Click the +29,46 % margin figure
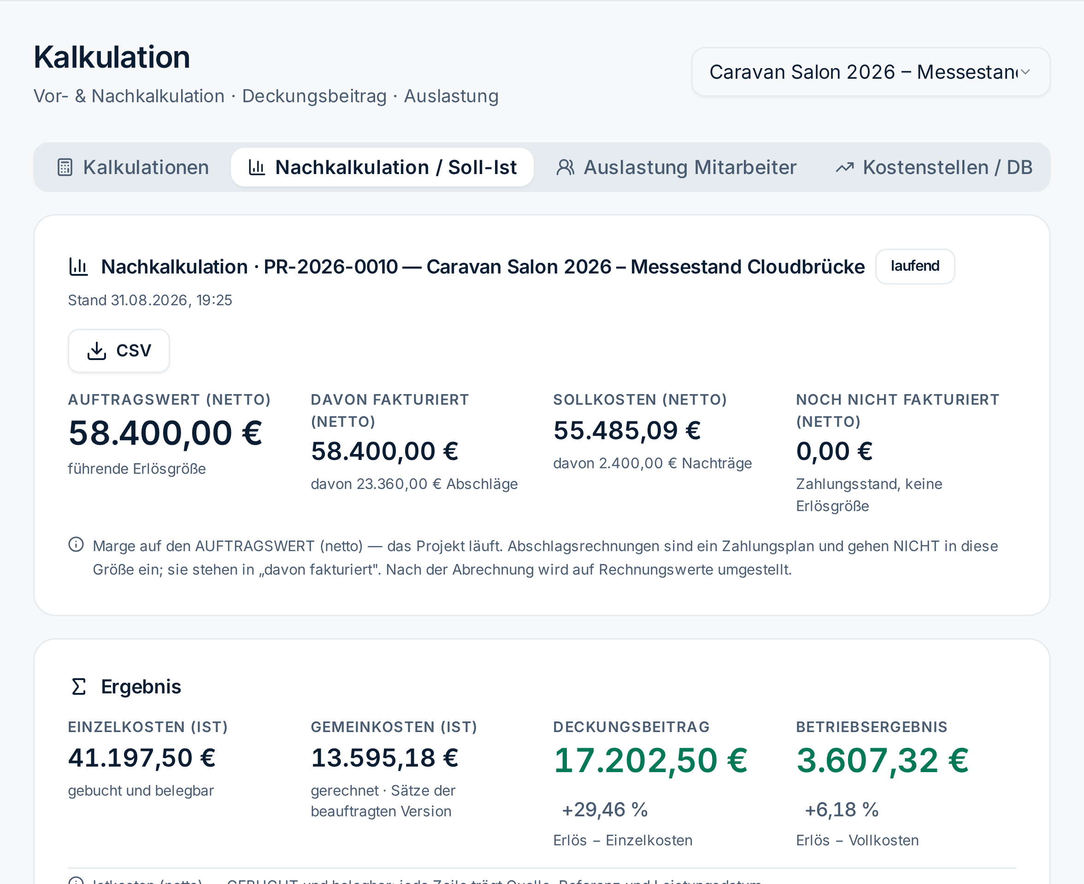The image size is (1084, 884). pos(604,809)
